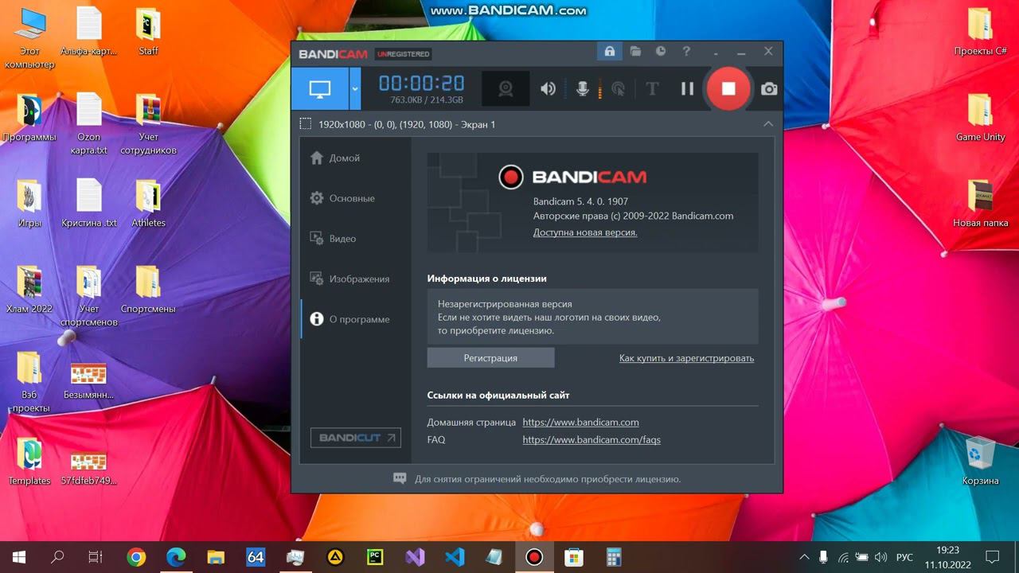This screenshot has width=1019, height=573.
Task: Select the Альфа-карт text file icon
Action: (89, 32)
